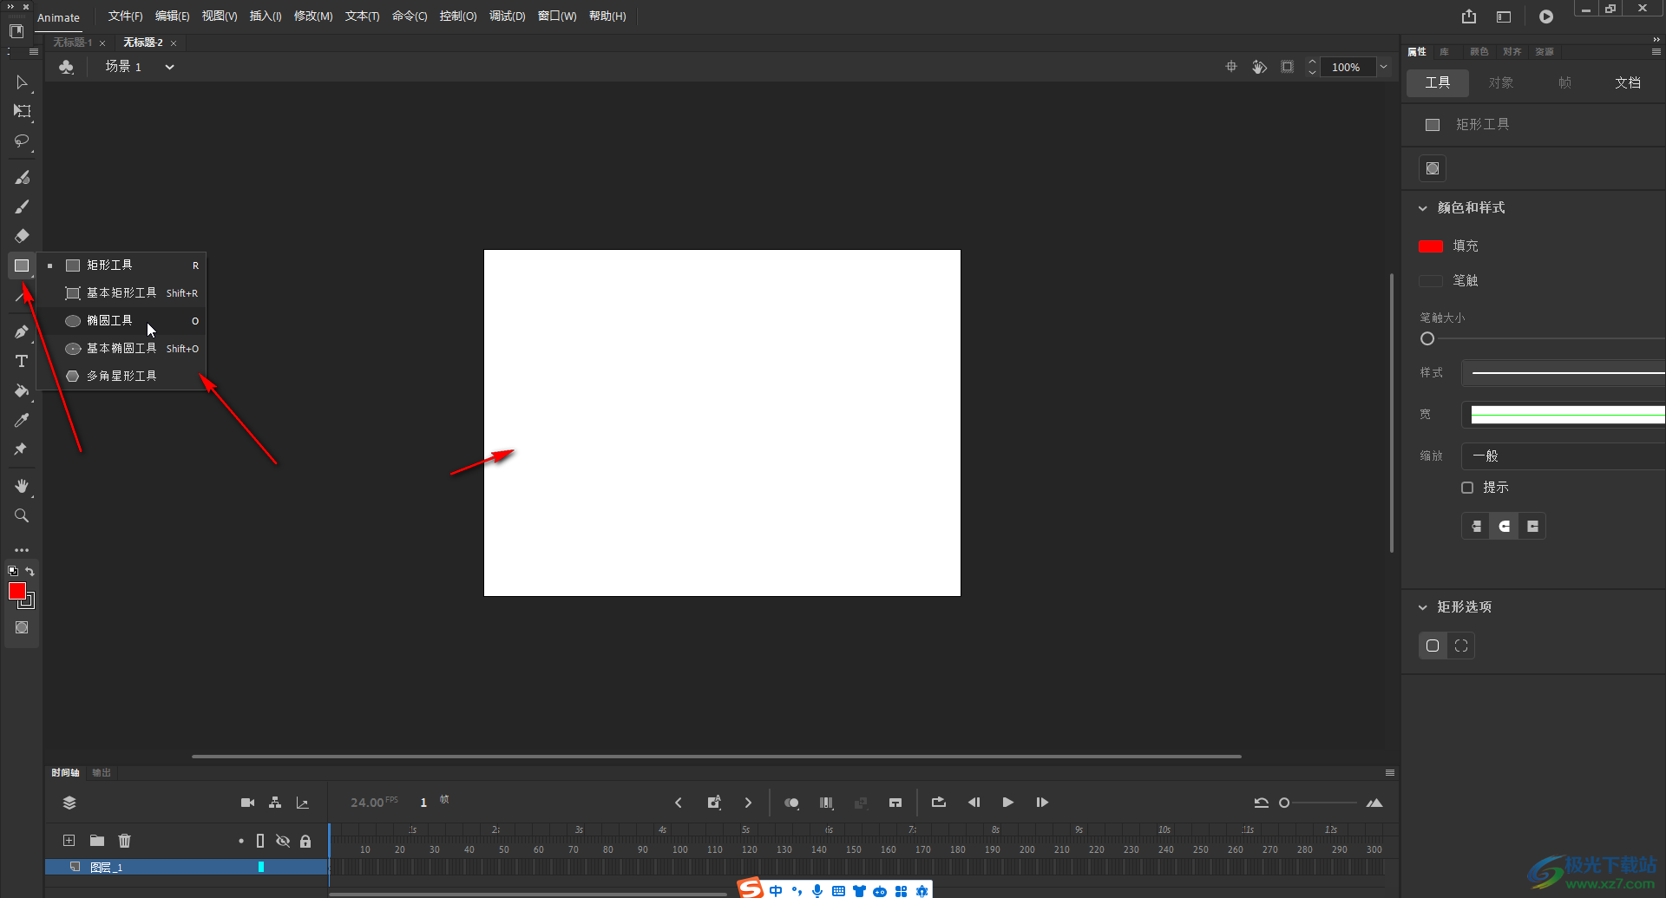The height and width of the screenshot is (898, 1666).
Task: Click the Test Movie play button
Action: 1546,16
